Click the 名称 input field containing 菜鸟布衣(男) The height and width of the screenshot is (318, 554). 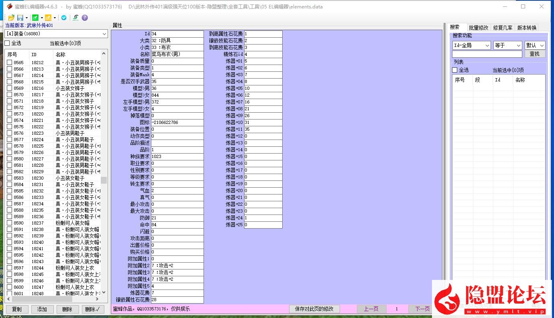177,54
